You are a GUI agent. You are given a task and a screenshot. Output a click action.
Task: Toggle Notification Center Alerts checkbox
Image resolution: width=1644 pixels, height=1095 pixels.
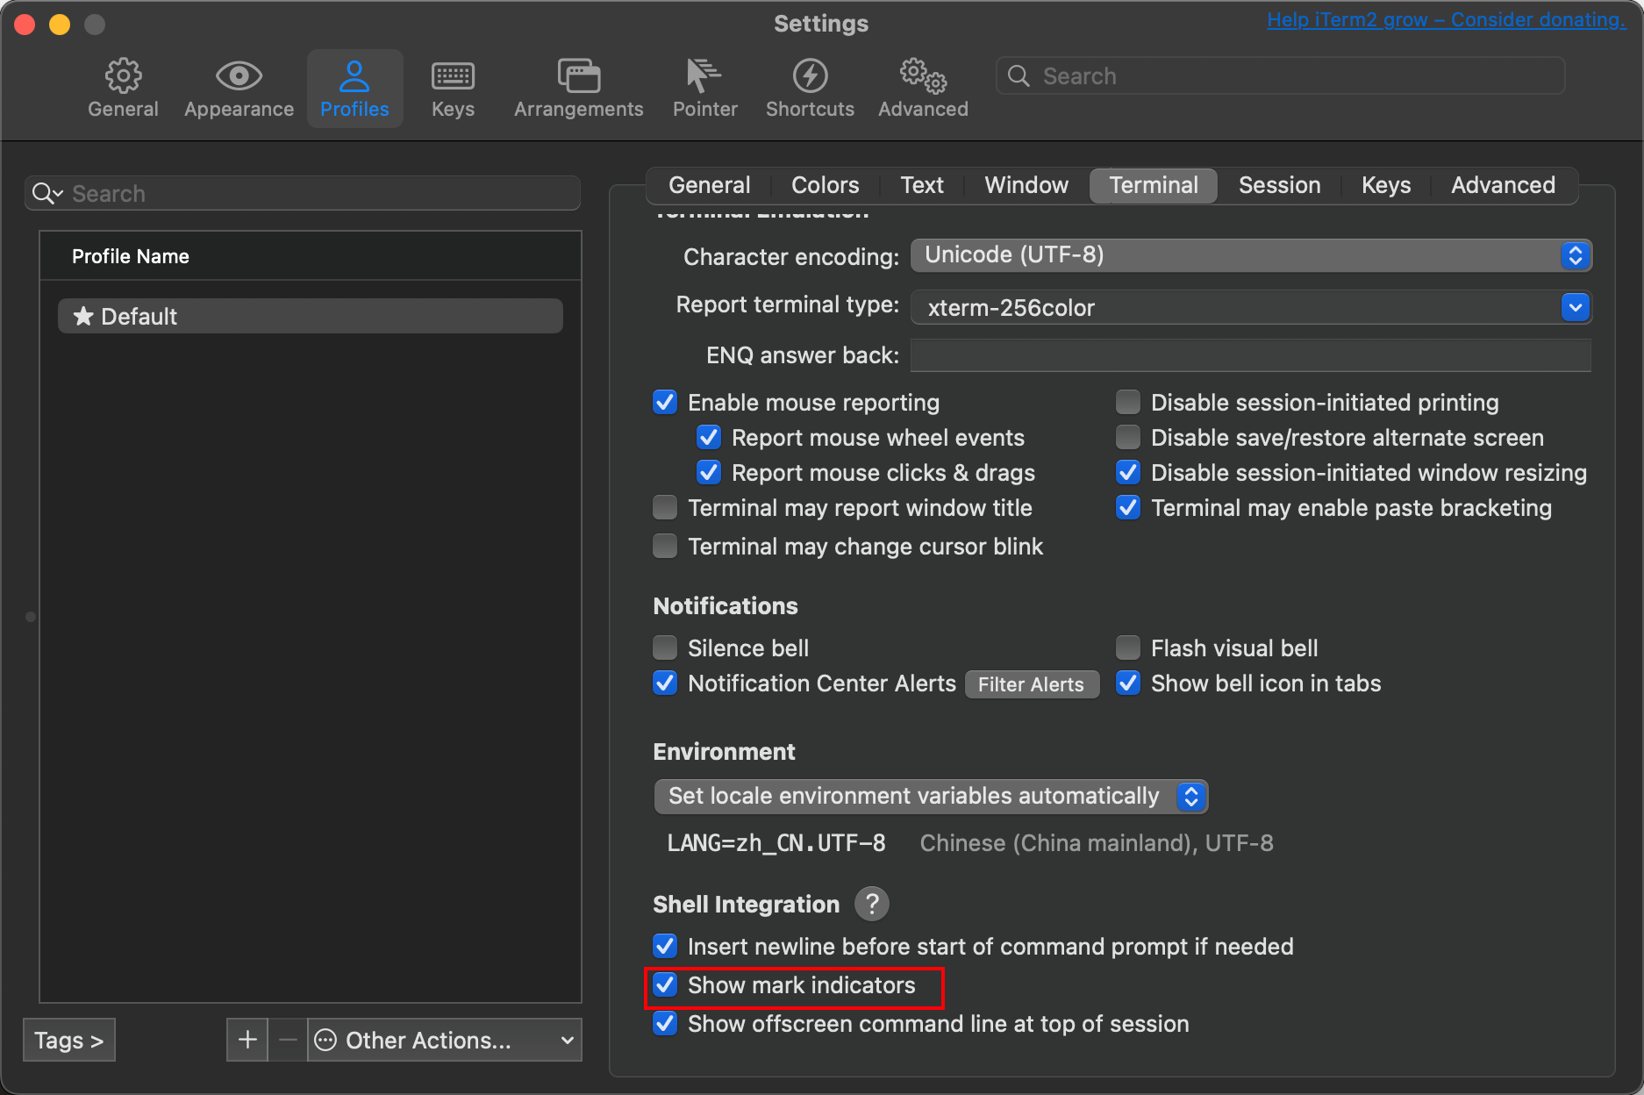pos(665,683)
